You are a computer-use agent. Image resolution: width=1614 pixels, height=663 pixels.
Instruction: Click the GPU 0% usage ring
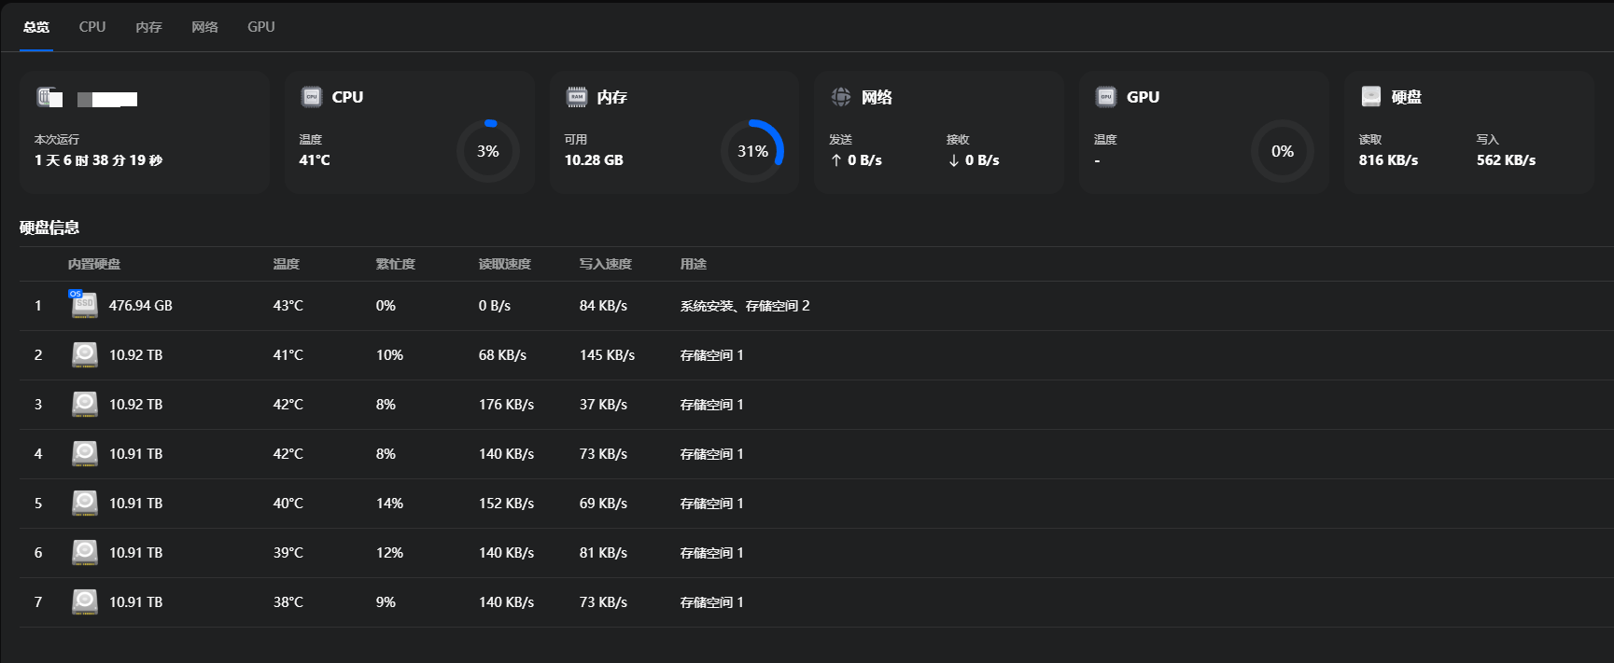pyautogui.click(x=1283, y=151)
